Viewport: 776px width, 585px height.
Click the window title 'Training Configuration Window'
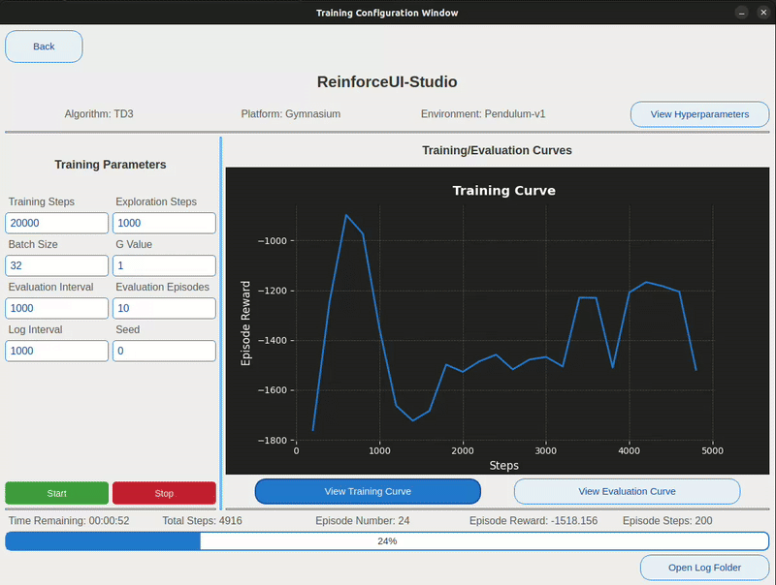coord(387,13)
